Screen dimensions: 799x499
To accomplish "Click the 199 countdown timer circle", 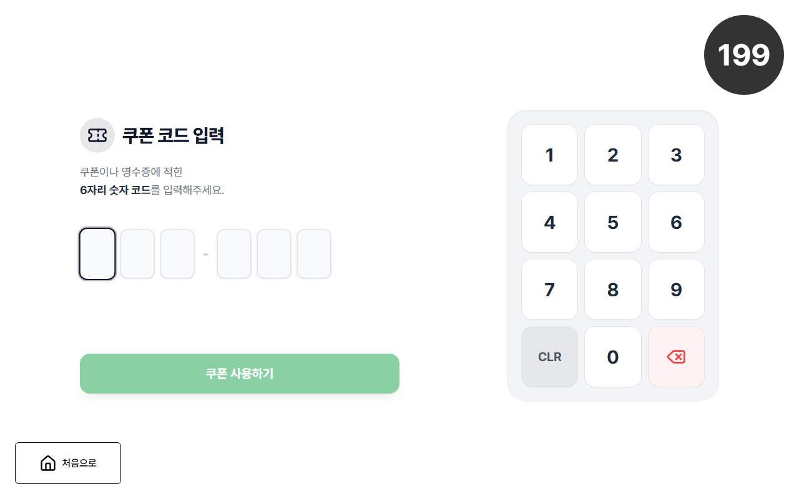I will (x=743, y=55).
